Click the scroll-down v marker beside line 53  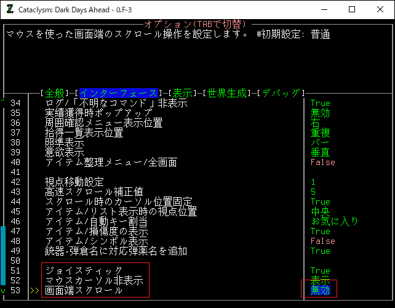(x=3, y=291)
